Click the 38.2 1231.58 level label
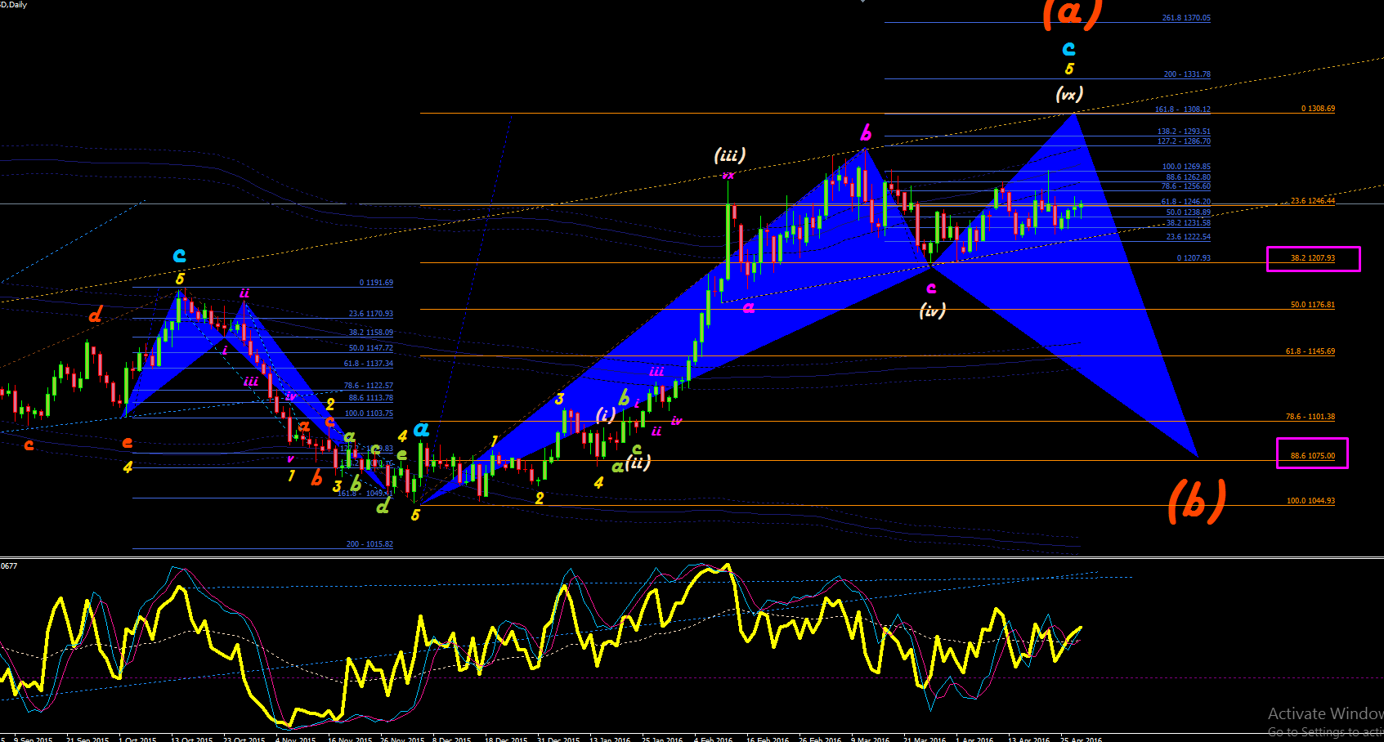This screenshot has width=1384, height=742. click(x=1189, y=223)
